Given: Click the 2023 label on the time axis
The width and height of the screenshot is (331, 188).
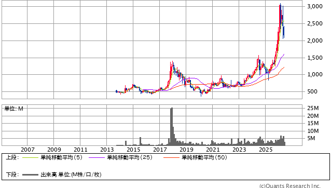Looking at the screenshot, I should pos(239,150).
